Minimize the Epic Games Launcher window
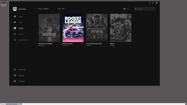This screenshot has height=105, width=187. tap(150, 3)
